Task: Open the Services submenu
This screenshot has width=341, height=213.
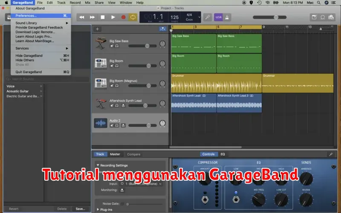Action: pyautogui.click(x=40, y=48)
